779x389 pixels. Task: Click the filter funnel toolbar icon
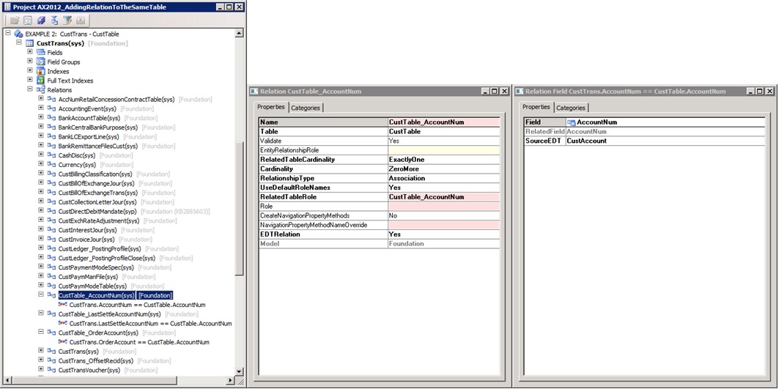(67, 20)
